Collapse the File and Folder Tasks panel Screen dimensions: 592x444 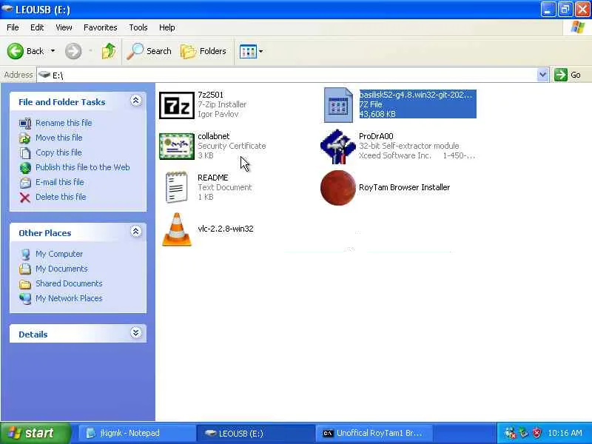click(136, 101)
